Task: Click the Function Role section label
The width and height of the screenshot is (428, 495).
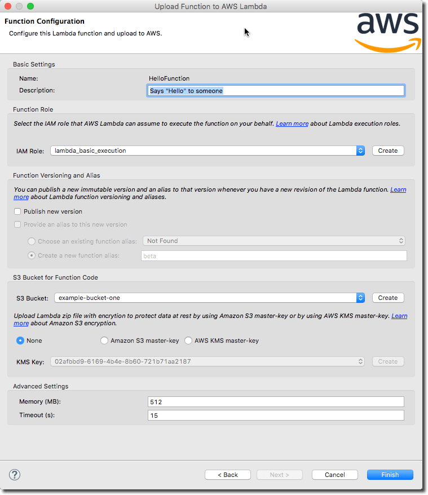Action: click(33, 109)
